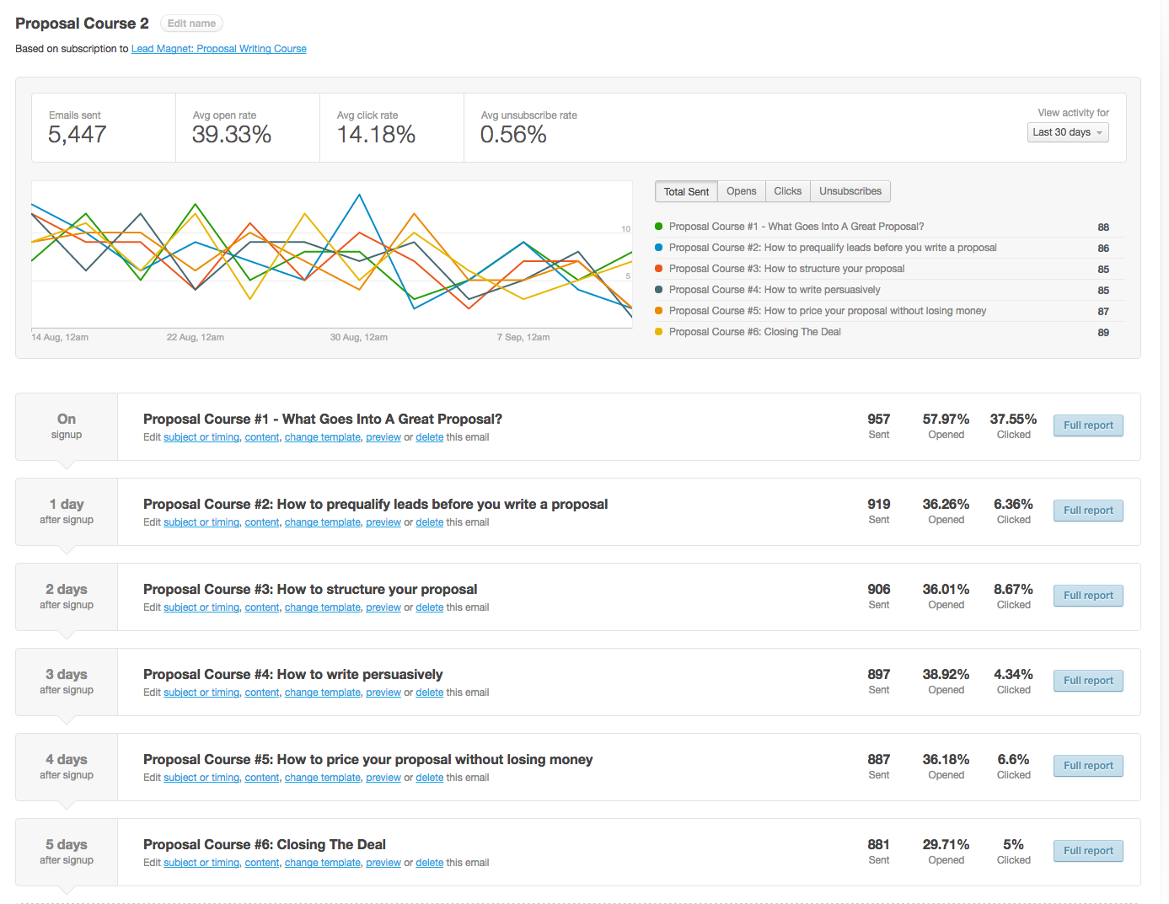Open Lead Magnet: Proposal Writing Course link
The height and width of the screenshot is (904, 1169).
coord(218,49)
